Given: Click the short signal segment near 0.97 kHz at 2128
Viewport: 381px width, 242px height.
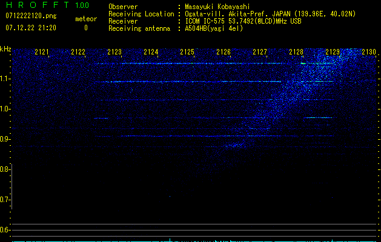Looking at the screenshot, I should [318, 117].
